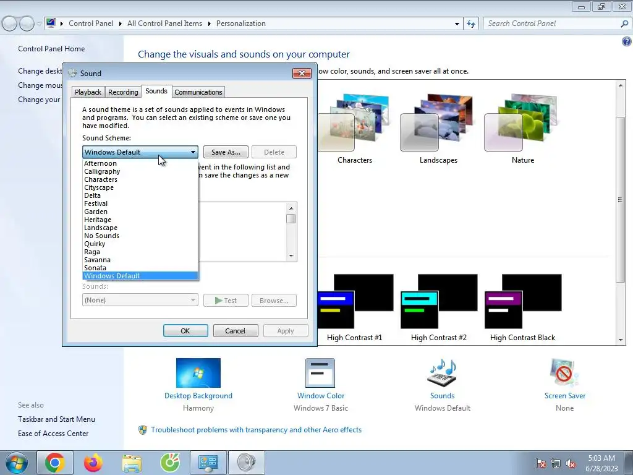Close the Sound dialog
633x475 pixels.
tap(302, 73)
